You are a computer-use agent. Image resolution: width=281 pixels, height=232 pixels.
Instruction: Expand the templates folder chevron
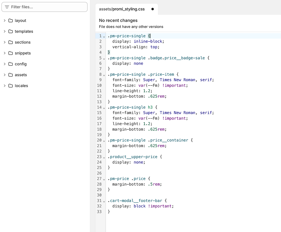click(5, 31)
